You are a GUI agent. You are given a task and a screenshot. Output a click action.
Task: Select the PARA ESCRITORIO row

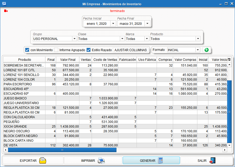coord(115,84)
